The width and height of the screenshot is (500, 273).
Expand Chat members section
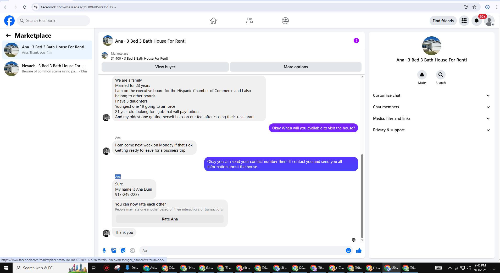coord(431,107)
